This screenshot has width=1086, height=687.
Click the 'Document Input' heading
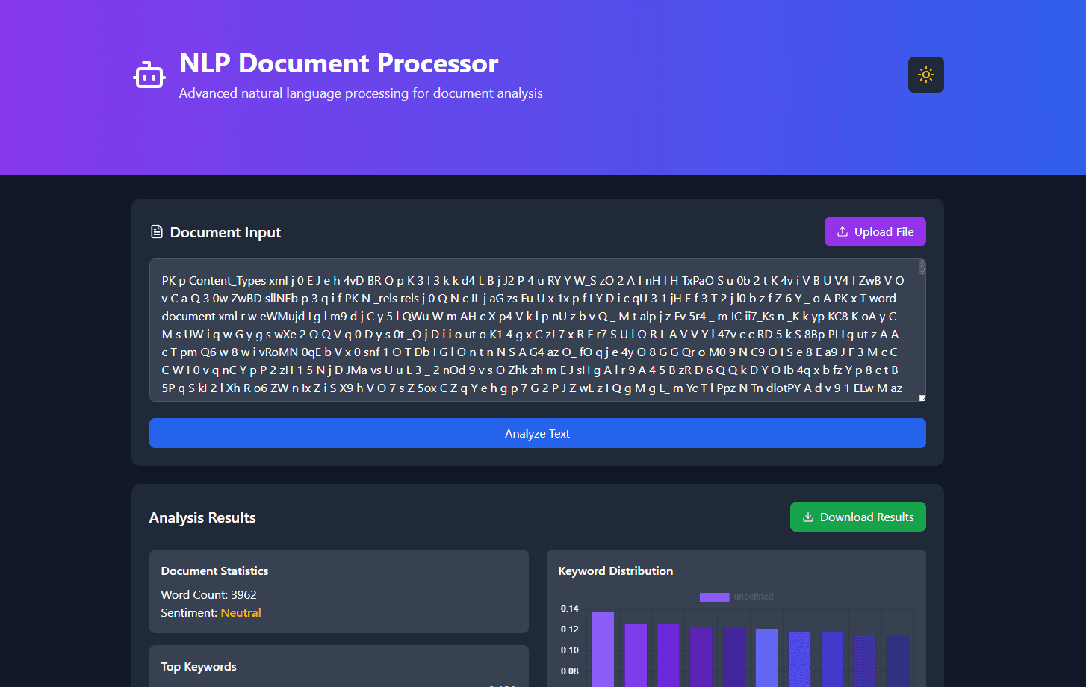(226, 232)
